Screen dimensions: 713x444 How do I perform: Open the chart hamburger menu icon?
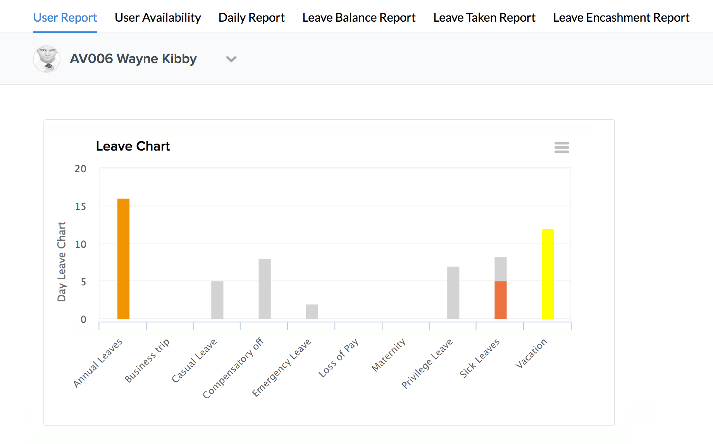[561, 147]
